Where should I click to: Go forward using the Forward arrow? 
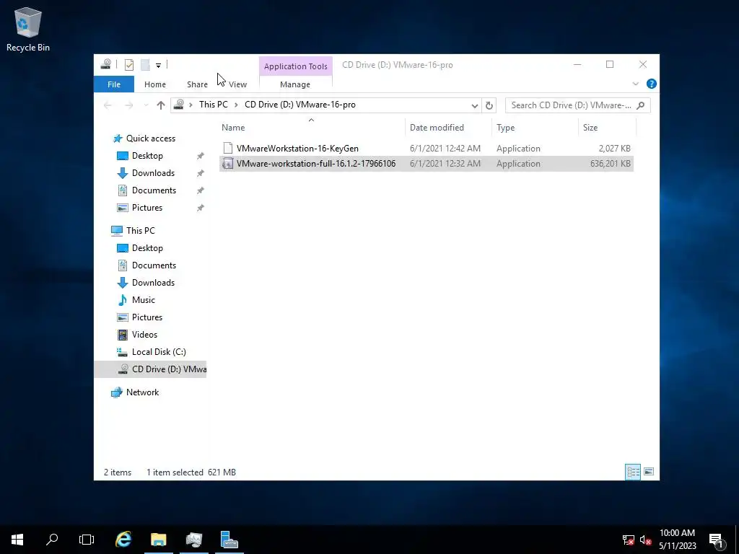pyautogui.click(x=128, y=105)
